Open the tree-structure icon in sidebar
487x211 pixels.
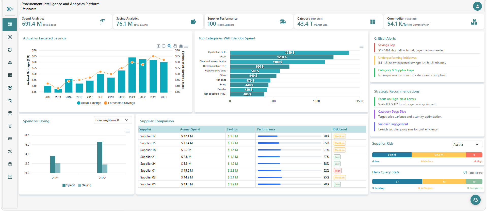tap(10, 101)
